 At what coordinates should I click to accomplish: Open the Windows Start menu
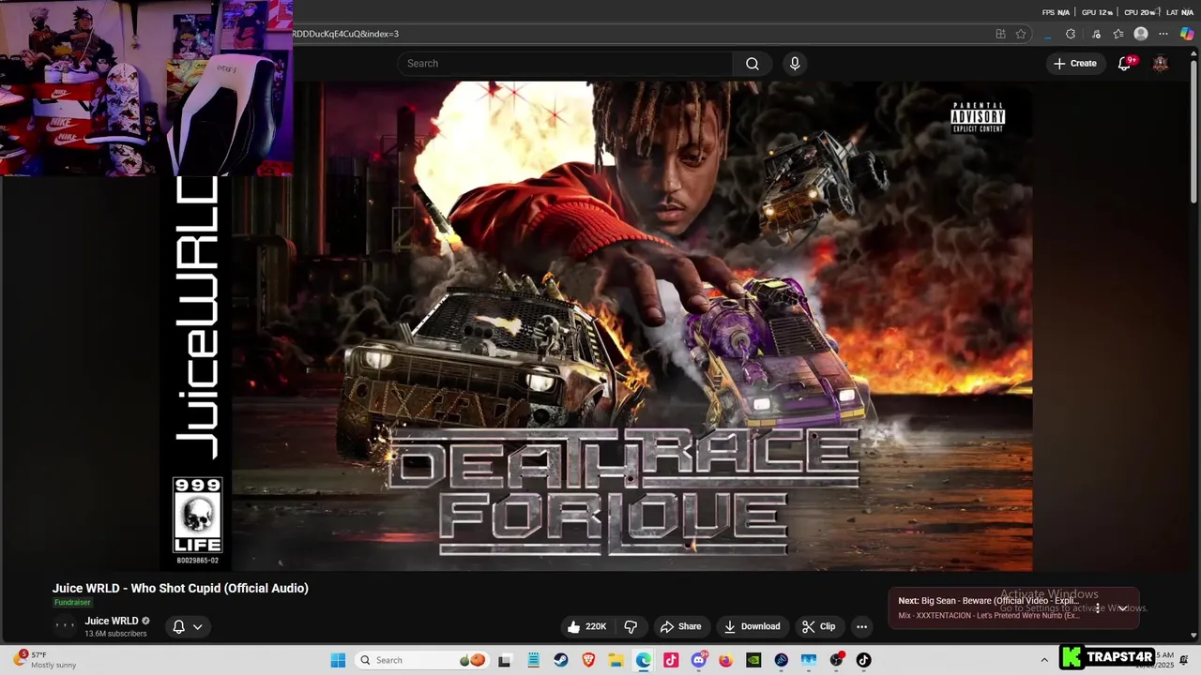pos(338,660)
